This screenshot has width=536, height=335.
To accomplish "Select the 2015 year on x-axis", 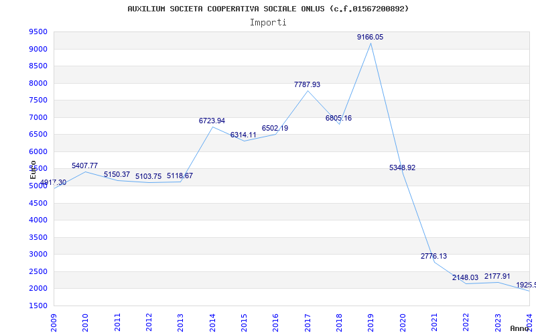I will tap(244, 323).
